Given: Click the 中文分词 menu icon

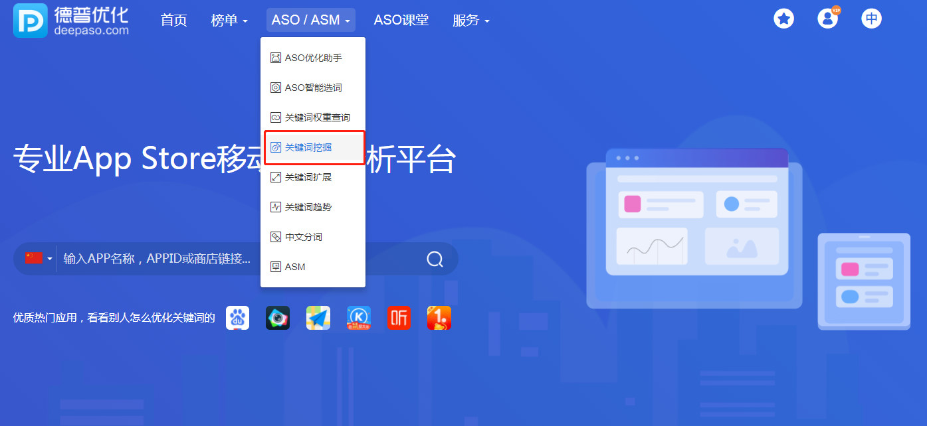Looking at the screenshot, I should (x=276, y=237).
